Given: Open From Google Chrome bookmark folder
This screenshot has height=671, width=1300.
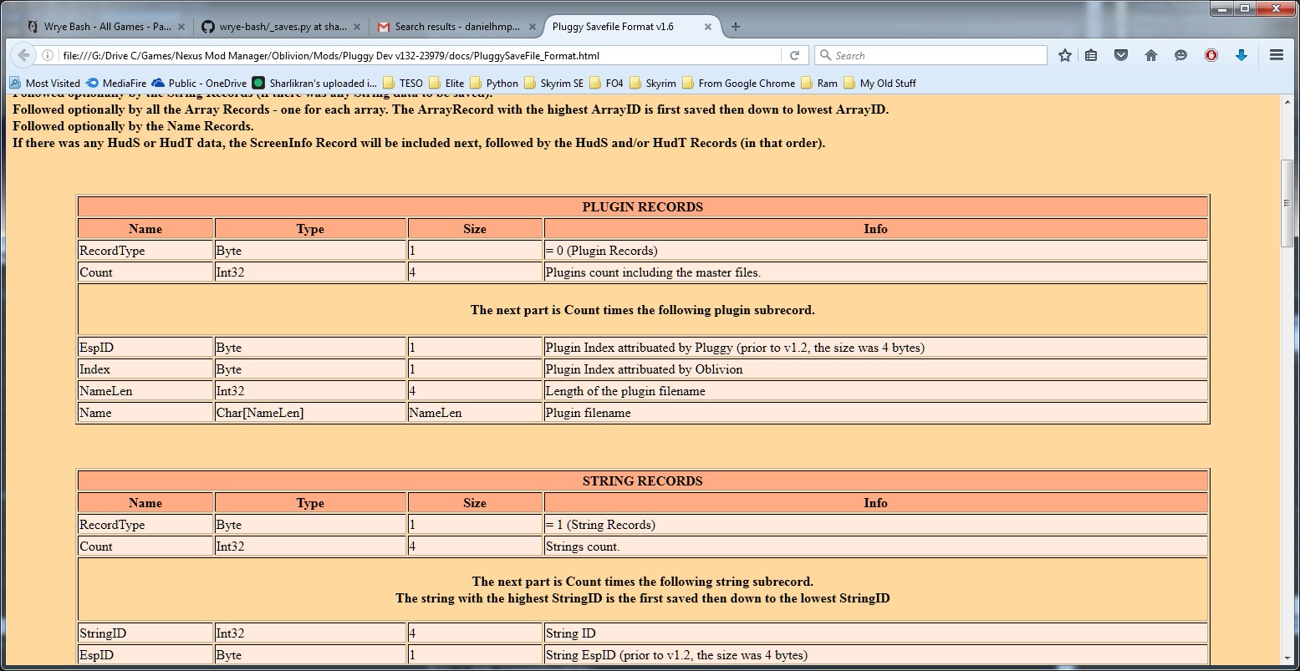Looking at the screenshot, I should point(739,83).
